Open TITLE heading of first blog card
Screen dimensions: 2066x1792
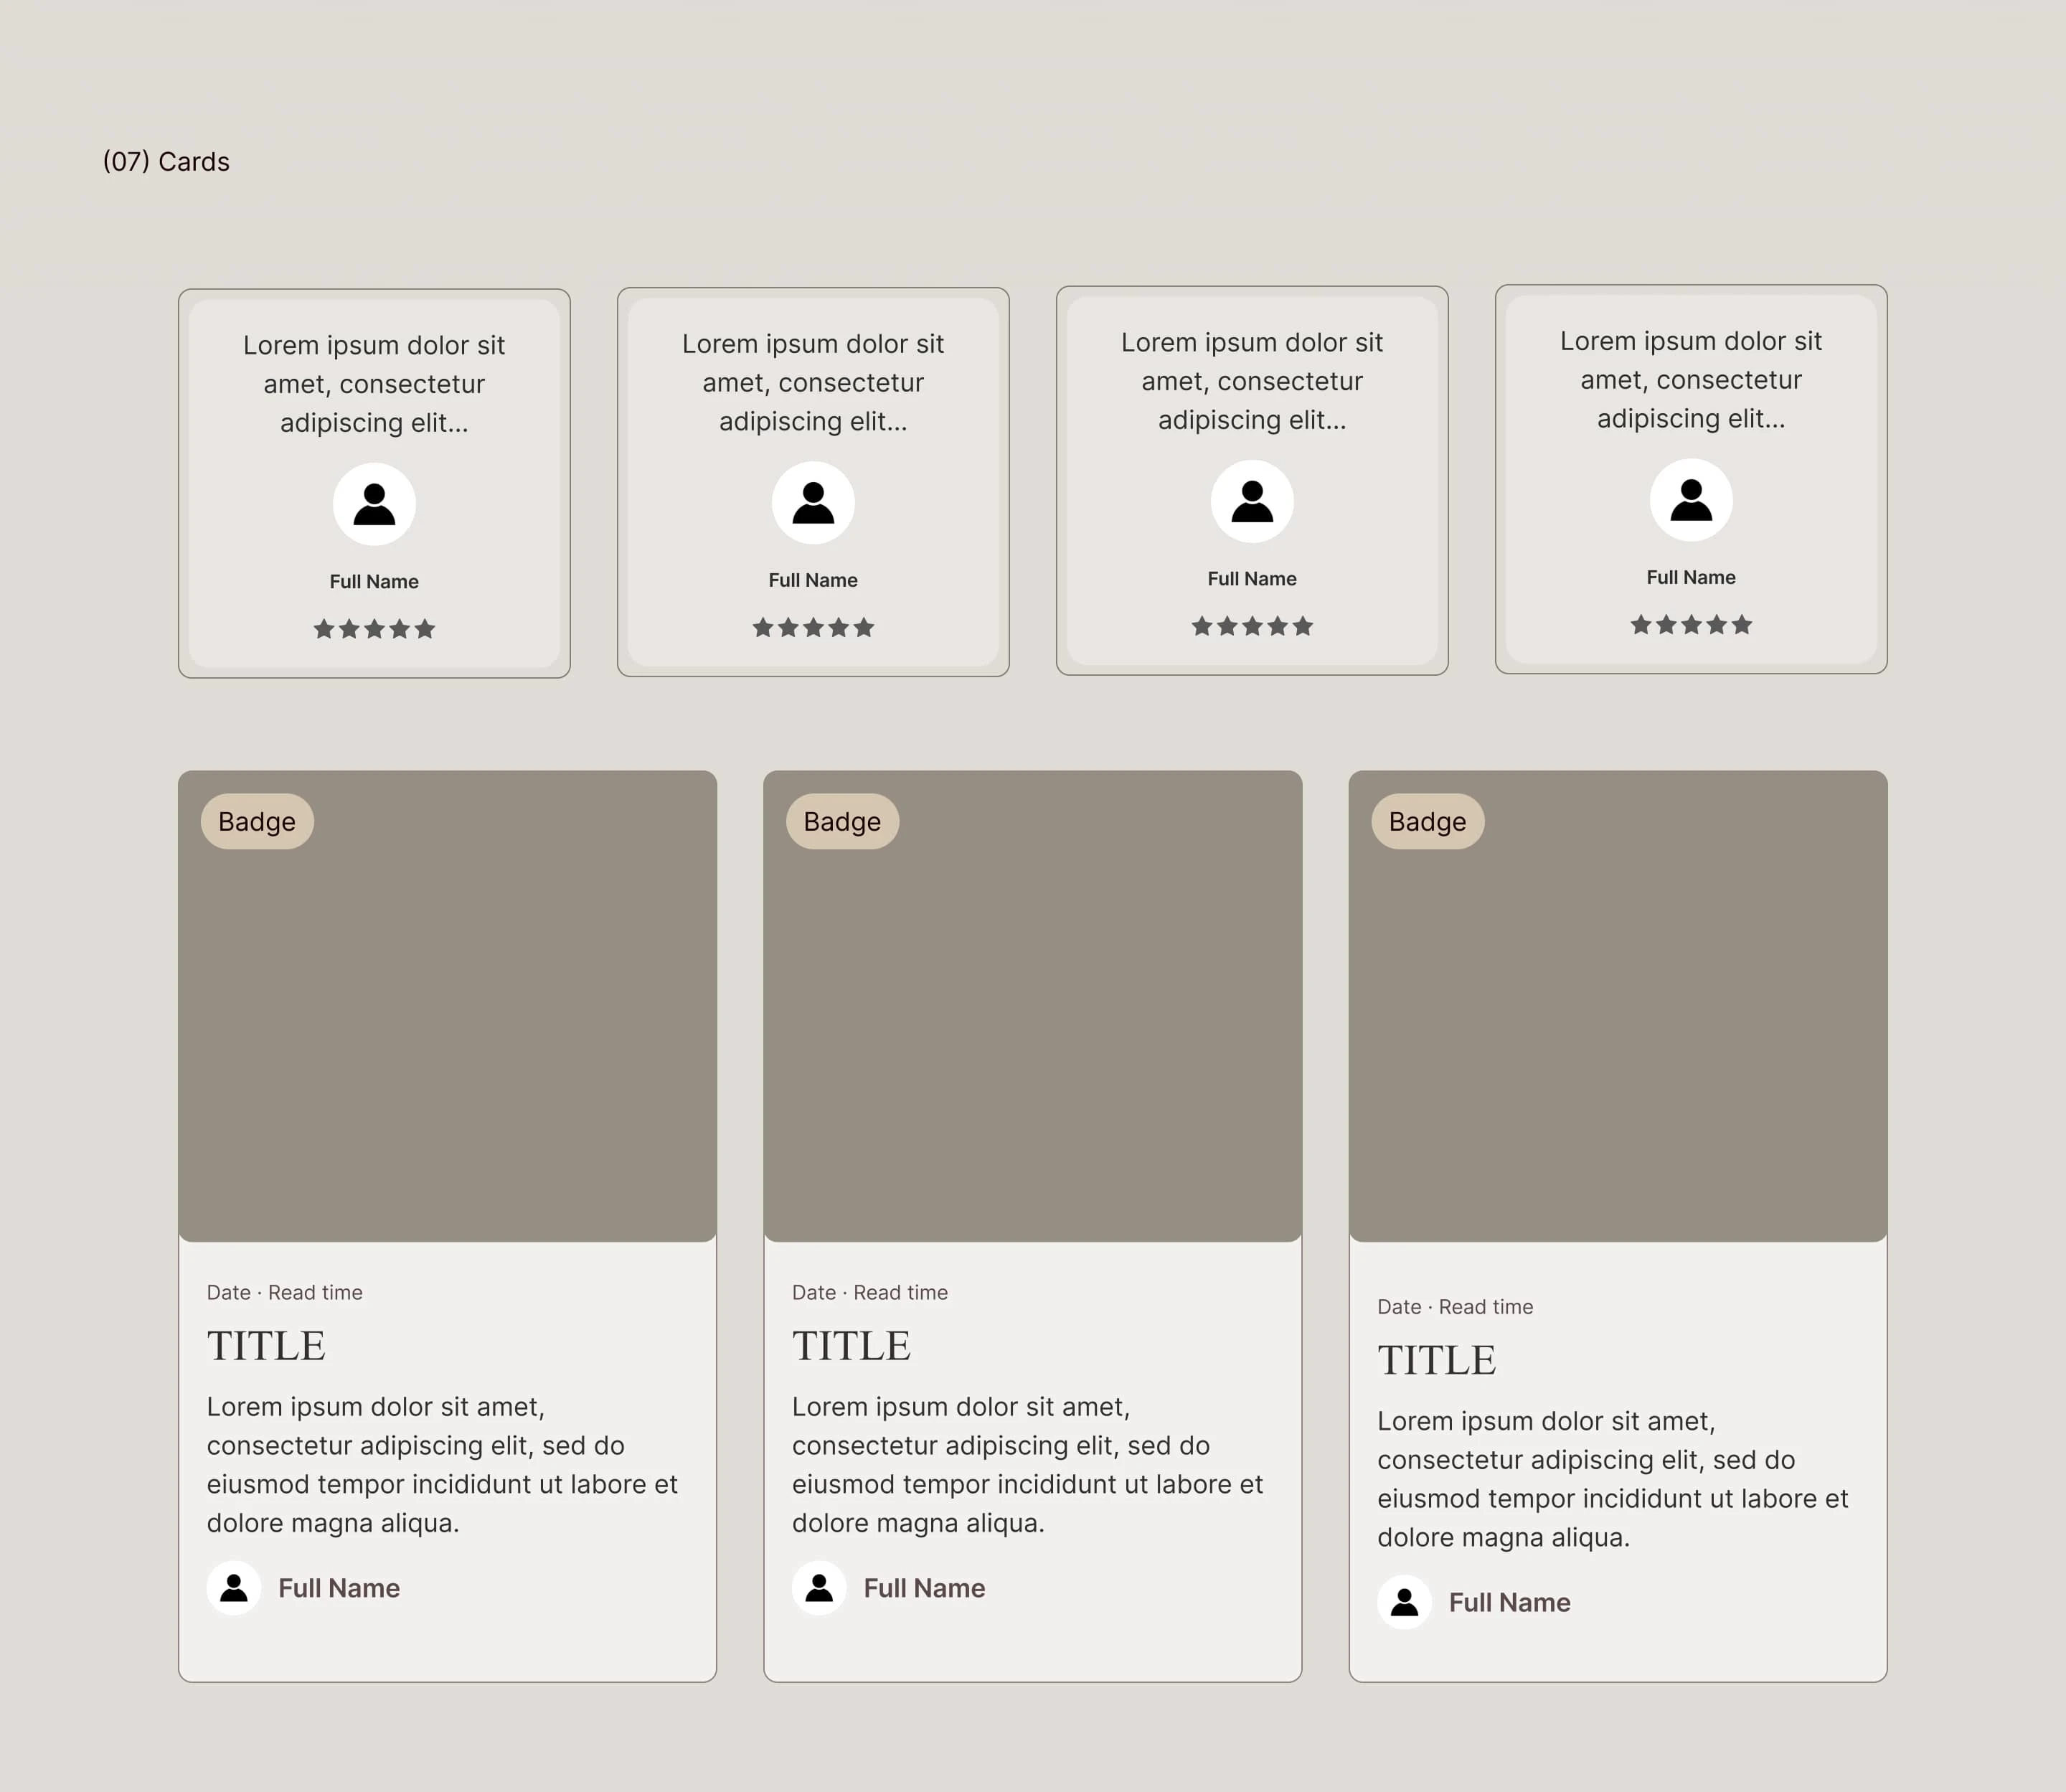click(x=266, y=1346)
